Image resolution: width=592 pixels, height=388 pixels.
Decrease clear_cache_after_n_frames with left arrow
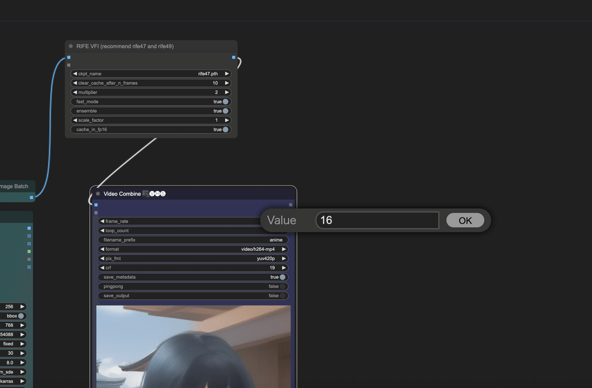[75, 83]
